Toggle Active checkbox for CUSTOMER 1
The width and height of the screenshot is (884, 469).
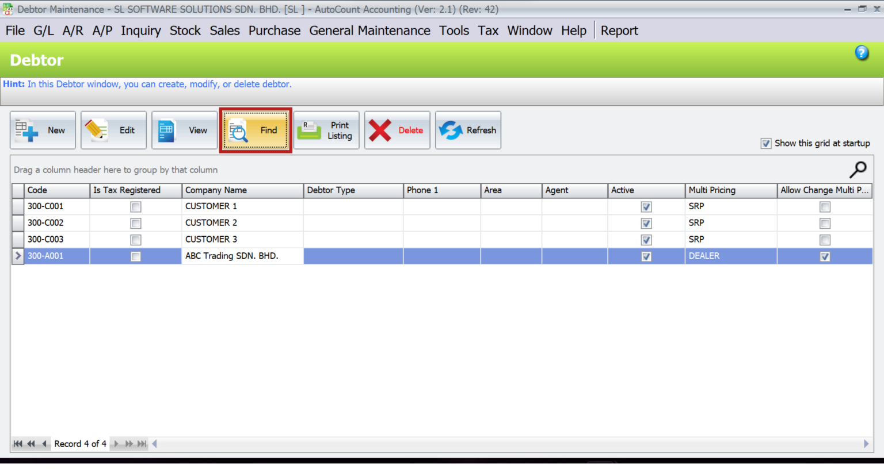coord(646,207)
